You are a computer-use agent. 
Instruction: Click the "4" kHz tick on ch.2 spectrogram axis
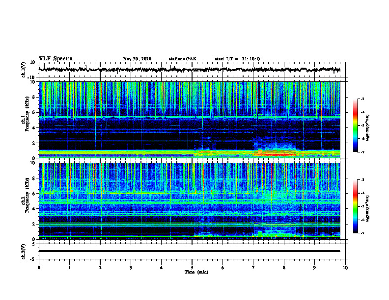pyautogui.click(x=34, y=209)
